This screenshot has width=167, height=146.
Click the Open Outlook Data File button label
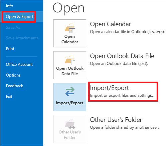pos(70,71)
